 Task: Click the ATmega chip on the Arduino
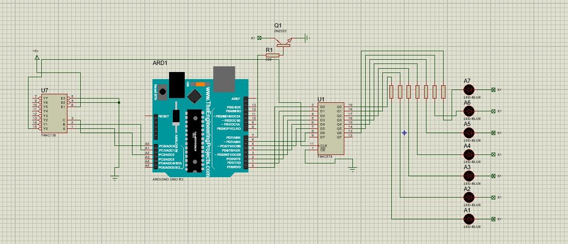(195, 141)
